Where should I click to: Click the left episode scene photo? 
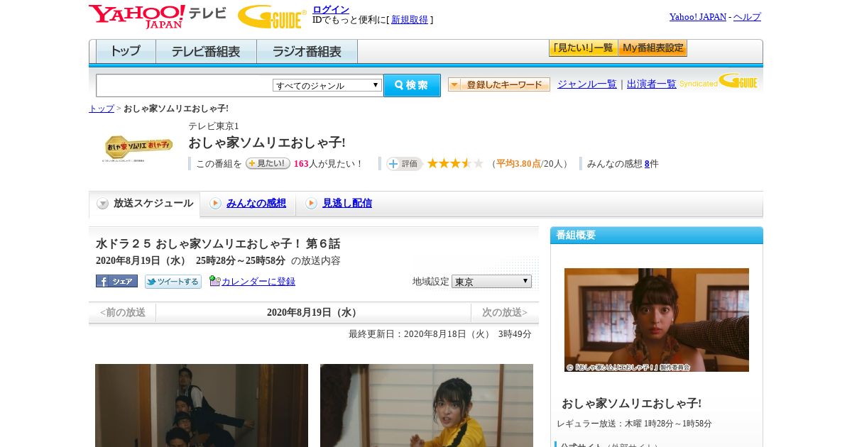point(202,405)
